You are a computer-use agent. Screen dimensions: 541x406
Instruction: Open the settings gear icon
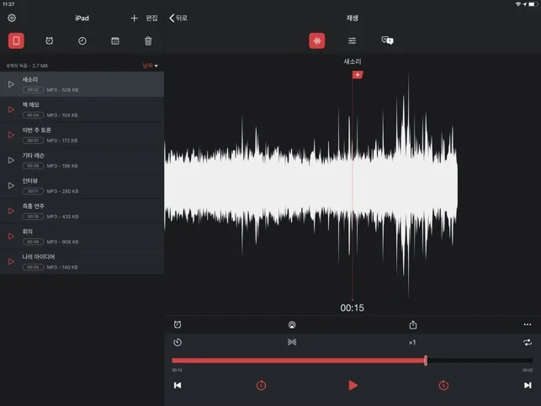point(12,18)
